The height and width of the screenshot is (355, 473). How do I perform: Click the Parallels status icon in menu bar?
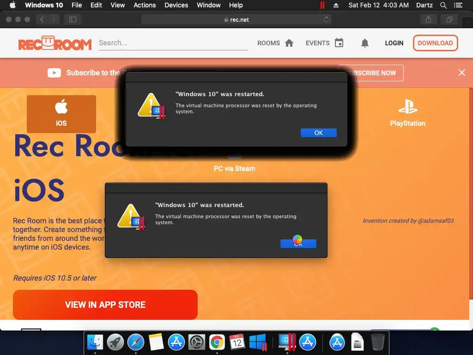[322, 5]
